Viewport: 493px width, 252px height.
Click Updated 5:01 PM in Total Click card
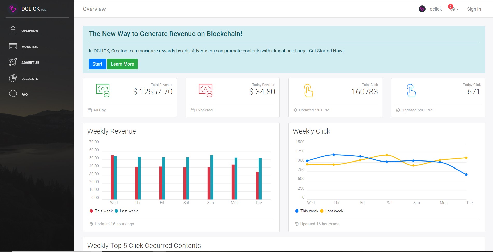[x=314, y=110]
